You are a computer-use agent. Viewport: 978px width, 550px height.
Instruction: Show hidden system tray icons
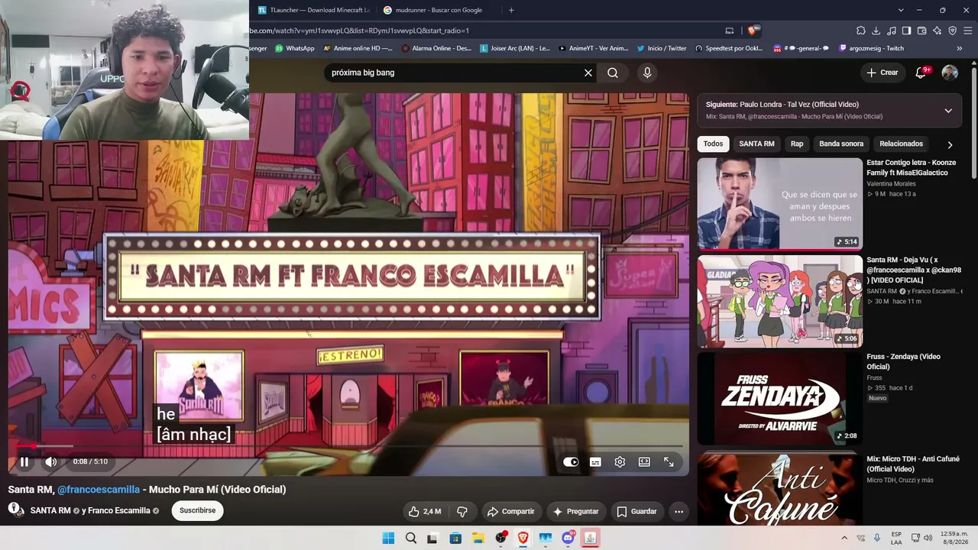844,538
